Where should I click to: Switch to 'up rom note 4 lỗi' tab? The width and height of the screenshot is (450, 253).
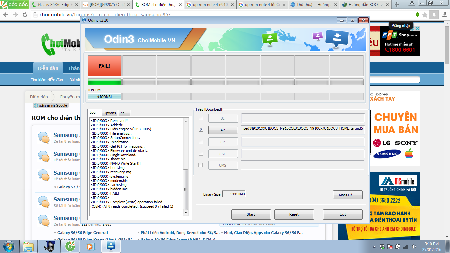tap(261, 5)
